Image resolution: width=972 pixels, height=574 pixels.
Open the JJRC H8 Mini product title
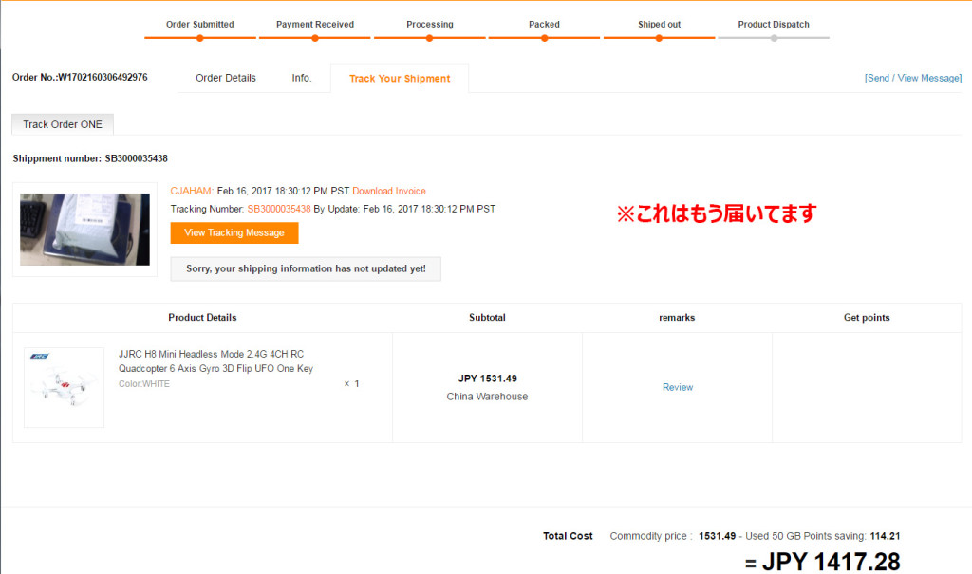(x=215, y=361)
